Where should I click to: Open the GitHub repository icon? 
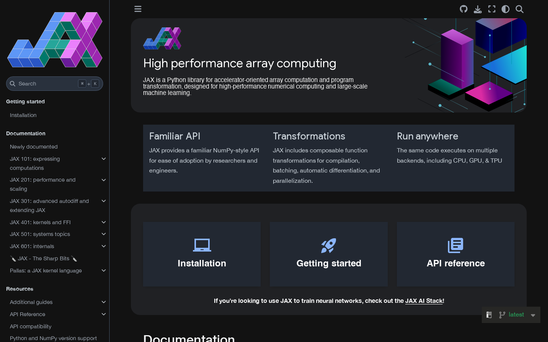[x=464, y=9]
